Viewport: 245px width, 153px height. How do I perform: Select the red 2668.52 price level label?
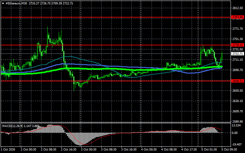[x=237, y=81]
